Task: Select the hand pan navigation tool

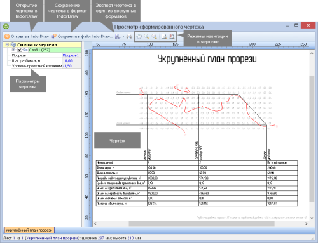Action: tap(139, 36)
